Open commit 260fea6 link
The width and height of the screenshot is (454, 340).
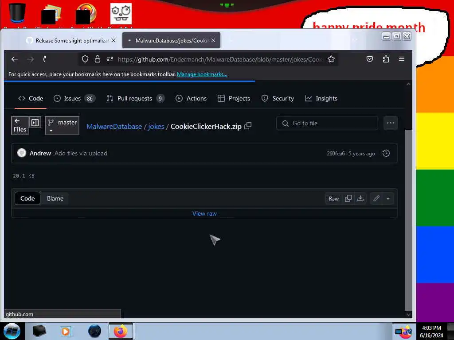336,154
